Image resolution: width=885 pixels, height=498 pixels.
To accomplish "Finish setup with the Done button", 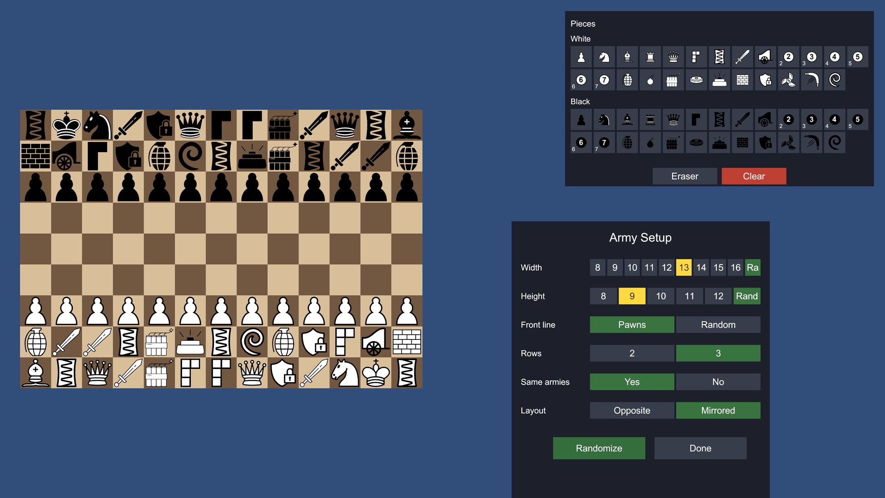I will coord(700,448).
